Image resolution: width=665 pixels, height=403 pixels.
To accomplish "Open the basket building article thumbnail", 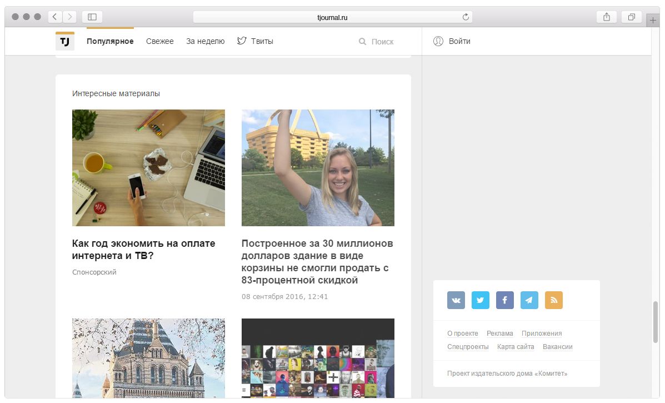I will point(318,168).
